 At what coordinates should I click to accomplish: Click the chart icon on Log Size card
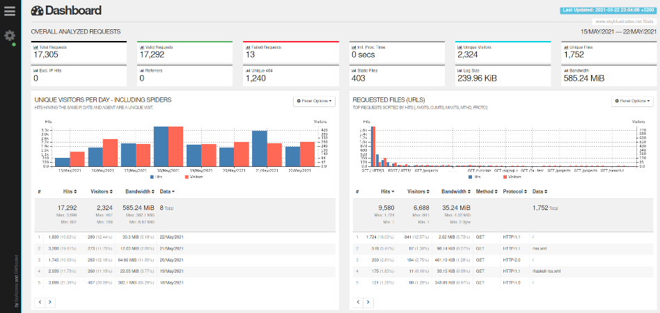tap(459, 71)
